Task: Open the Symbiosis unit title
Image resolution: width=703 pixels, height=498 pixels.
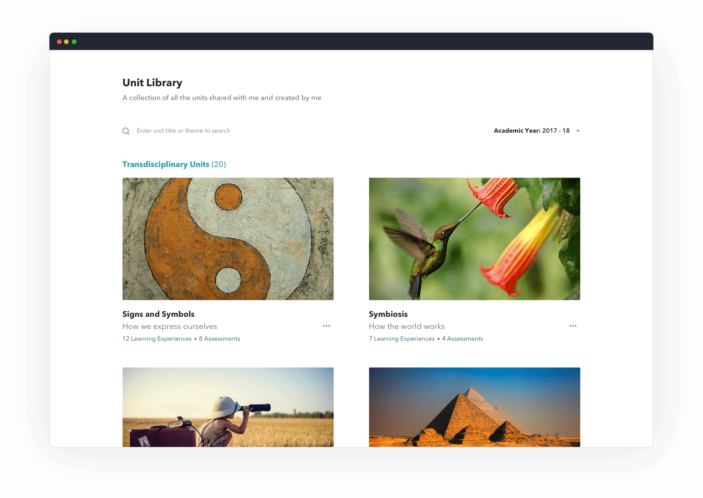Action: (x=388, y=314)
